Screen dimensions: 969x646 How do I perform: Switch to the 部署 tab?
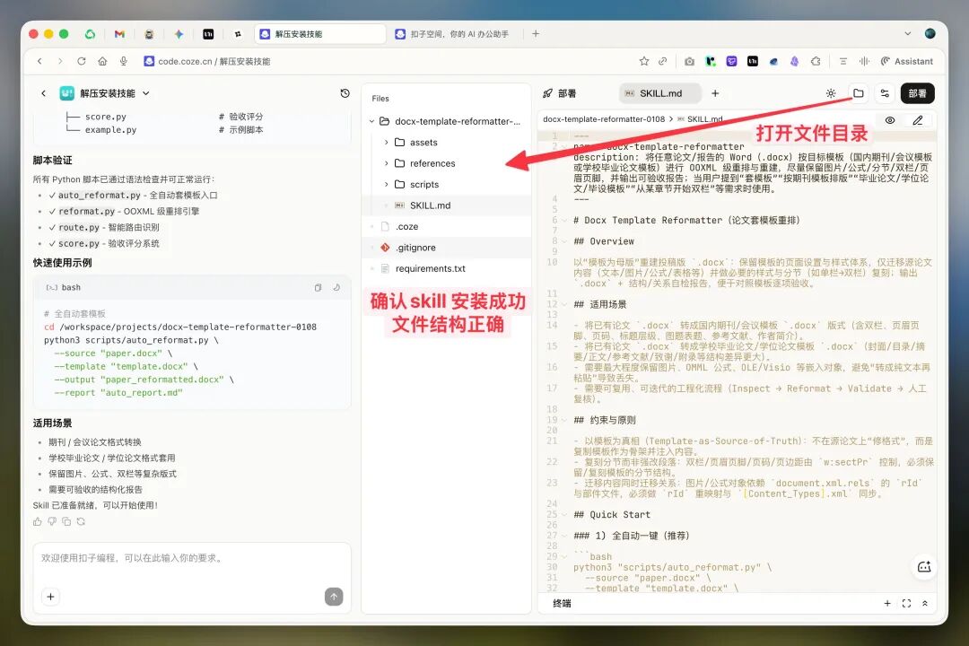pyautogui.click(x=559, y=93)
